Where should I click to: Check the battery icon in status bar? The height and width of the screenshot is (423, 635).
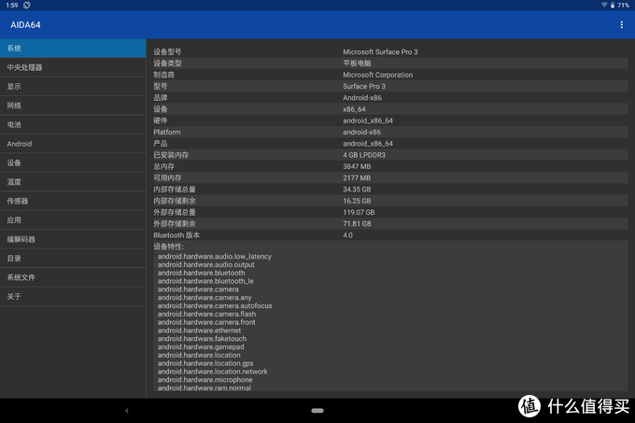click(613, 5)
